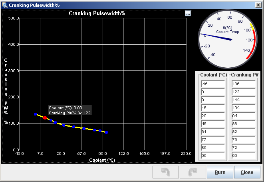Edit Cranking PW field with value 76
Image resolution: width=264 pixels, height=182 pixels.
coord(244,140)
